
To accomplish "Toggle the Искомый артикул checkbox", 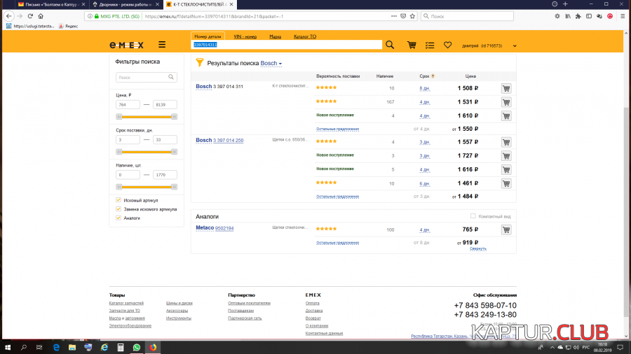I will coord(118,200).
